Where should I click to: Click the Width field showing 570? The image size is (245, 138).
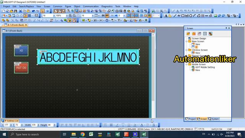click(x=34, y=125)
